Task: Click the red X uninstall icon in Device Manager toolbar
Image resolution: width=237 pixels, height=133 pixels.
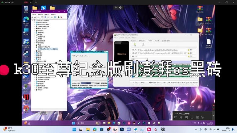Action: (x=61, y=17)
